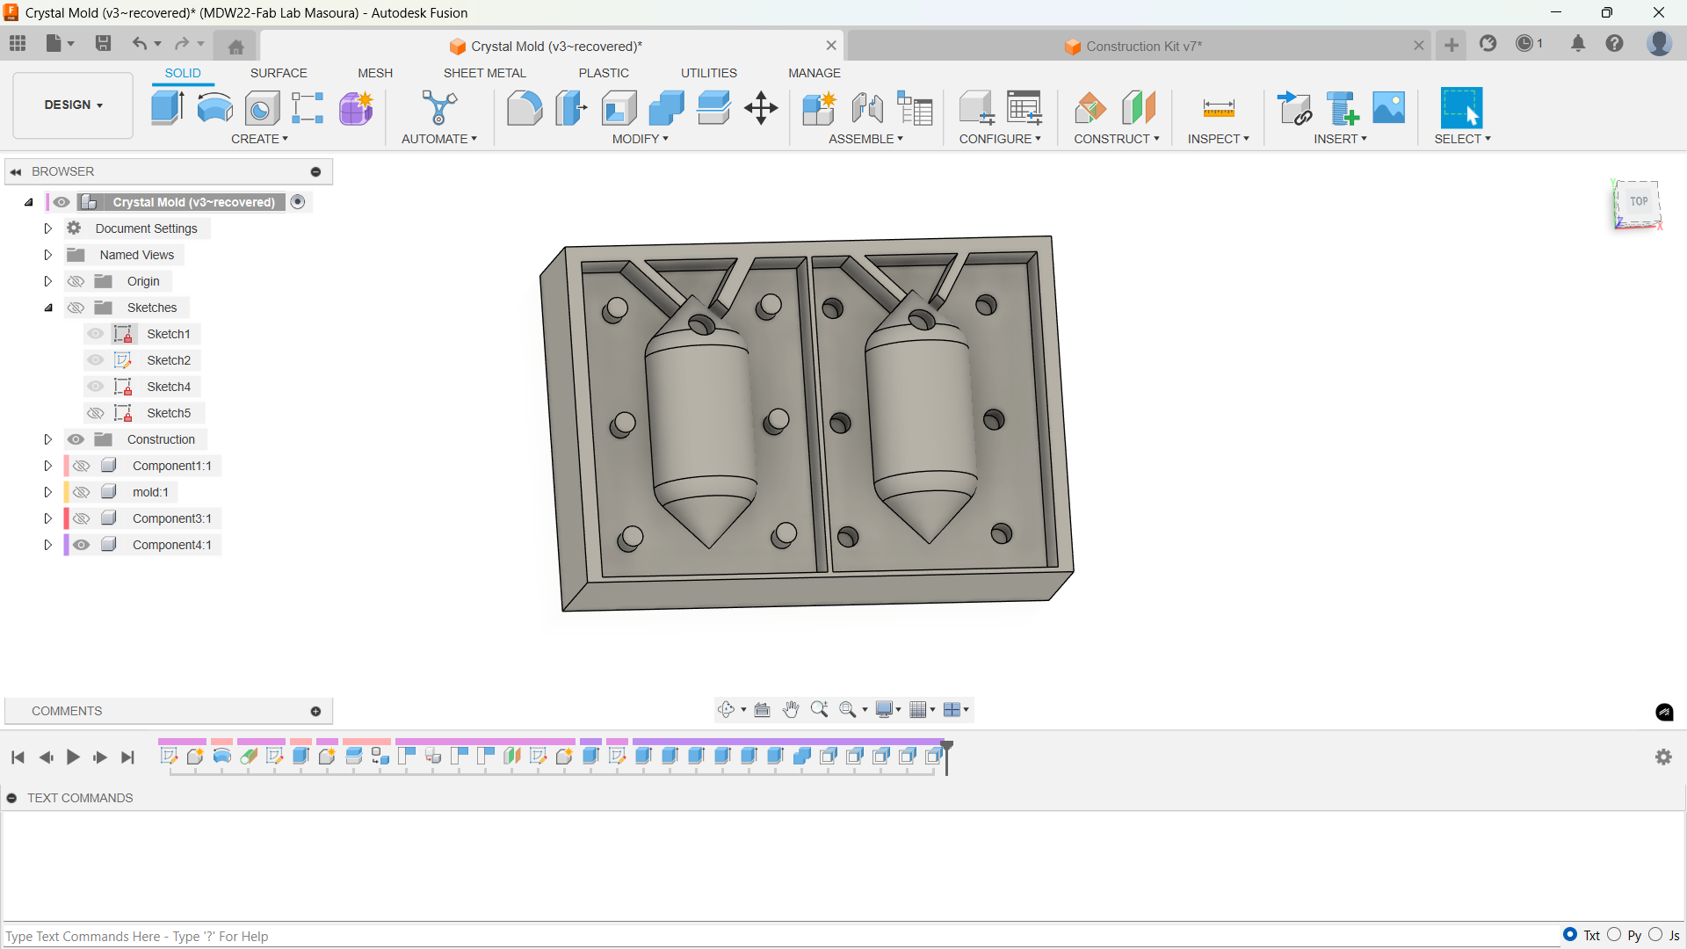
Task: Jump to timeline end
Action: click(x=128, y=757)
